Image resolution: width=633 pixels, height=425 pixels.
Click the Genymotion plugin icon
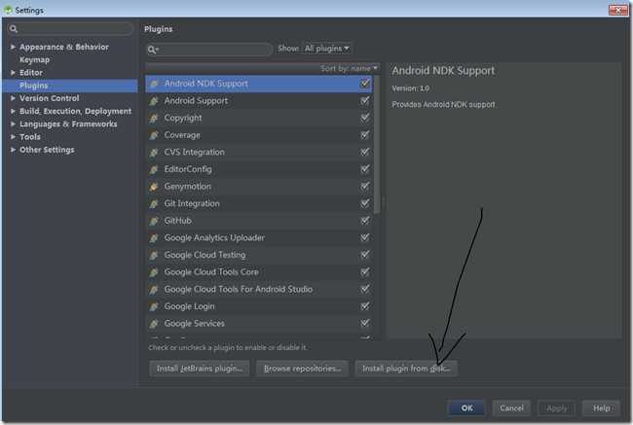(154, 187)
